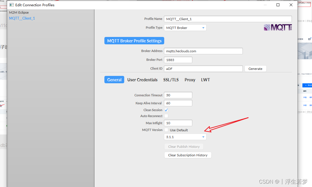
Task: Close the Edit Connection Profiles window
Action: click(x=291, y=5)
